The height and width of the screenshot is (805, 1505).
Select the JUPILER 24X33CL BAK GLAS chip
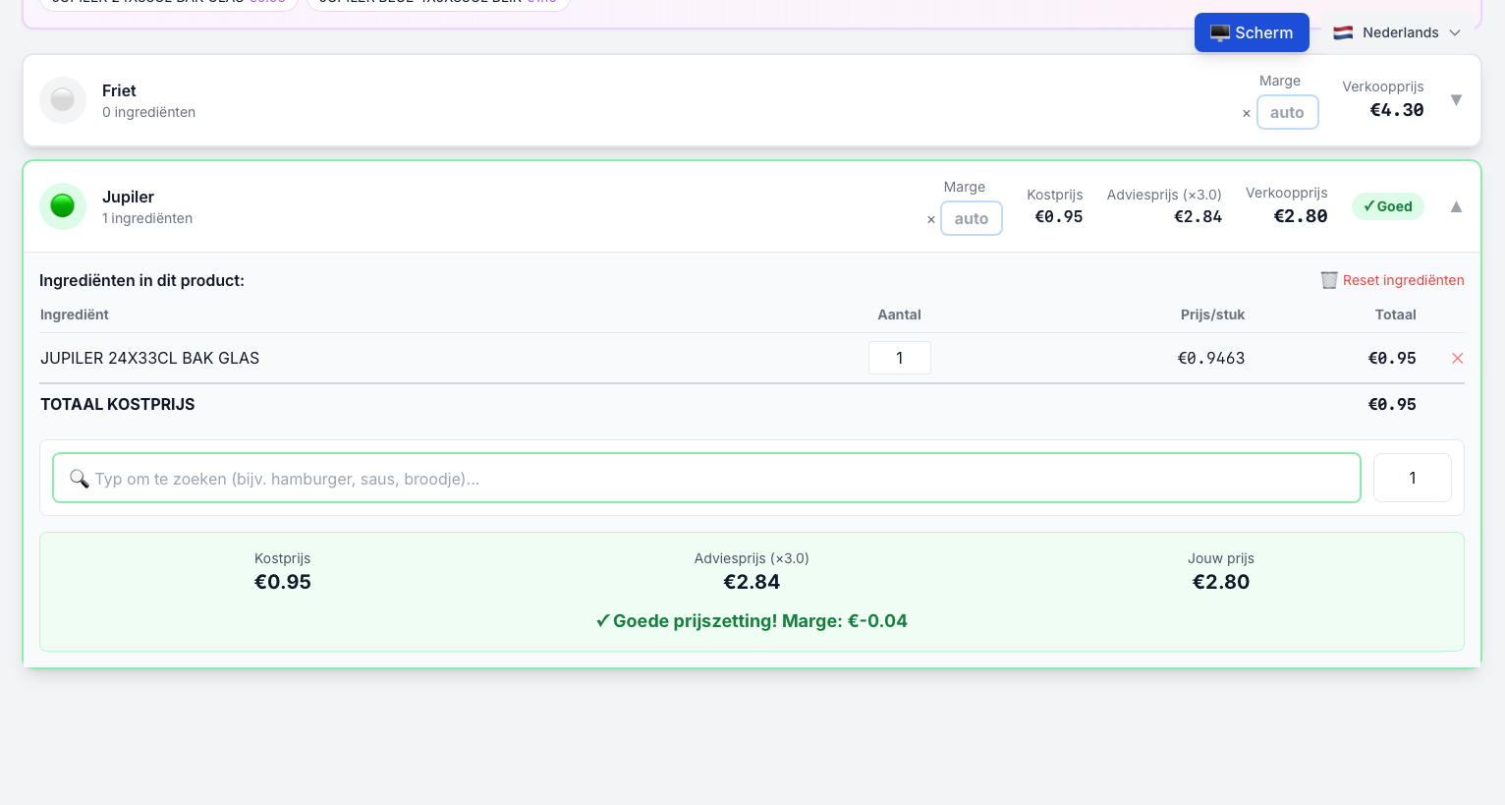click(x=167, y=3)
